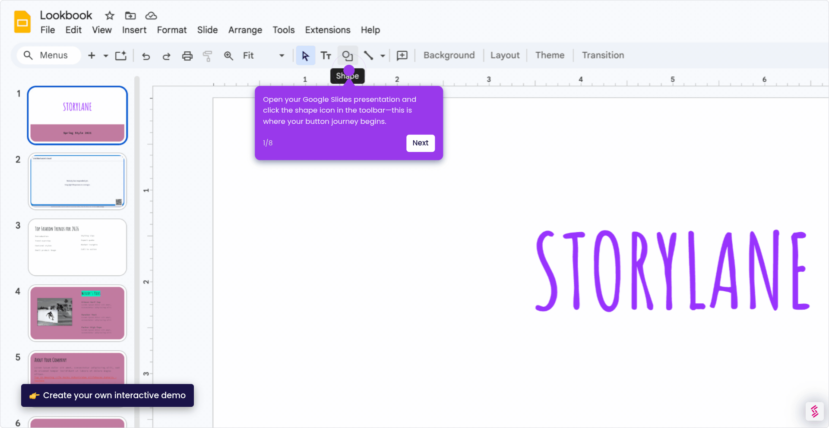Select slide 1 Storylane thumbnail
The height and width of the screenshot is (428, 829).
pyautogui.click(x=77, y=115)
